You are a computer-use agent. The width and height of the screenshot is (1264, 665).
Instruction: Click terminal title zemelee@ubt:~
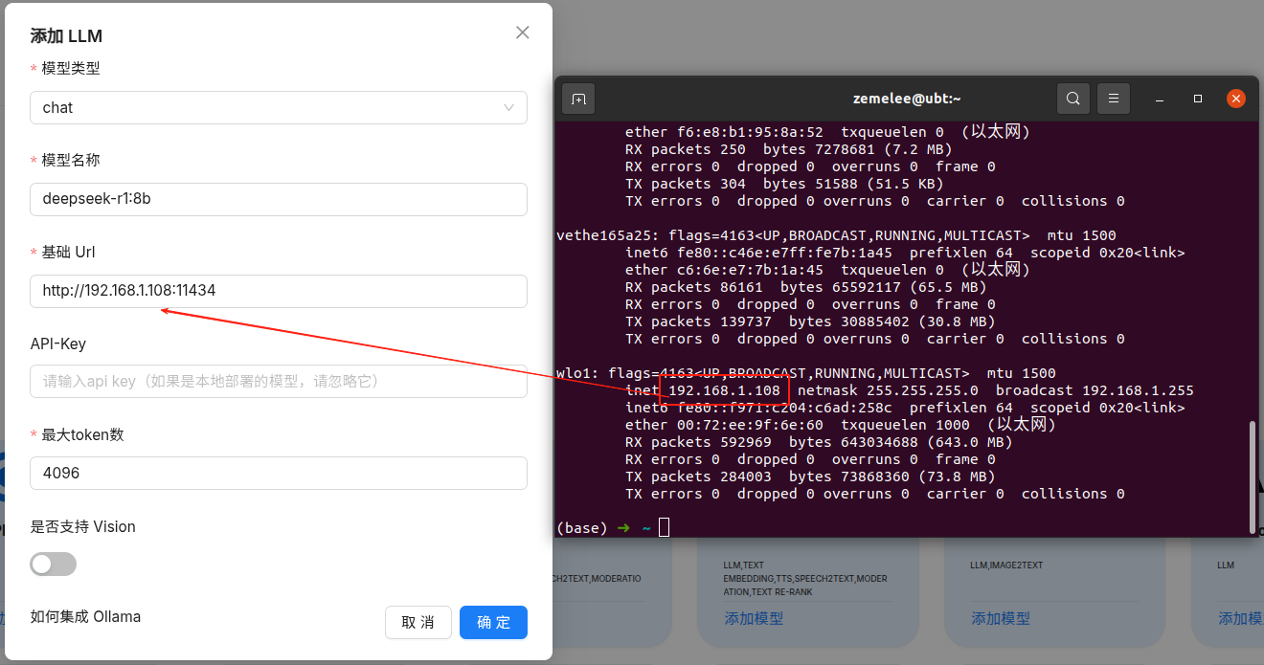[x=907, y=99]
